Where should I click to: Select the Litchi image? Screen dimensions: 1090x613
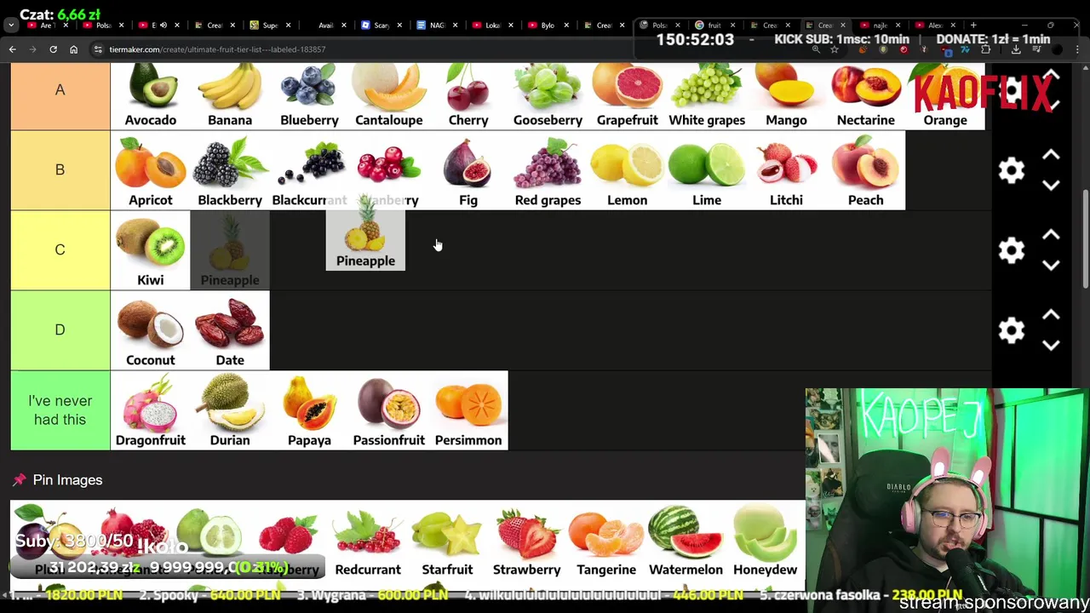(x=786, y=170)
